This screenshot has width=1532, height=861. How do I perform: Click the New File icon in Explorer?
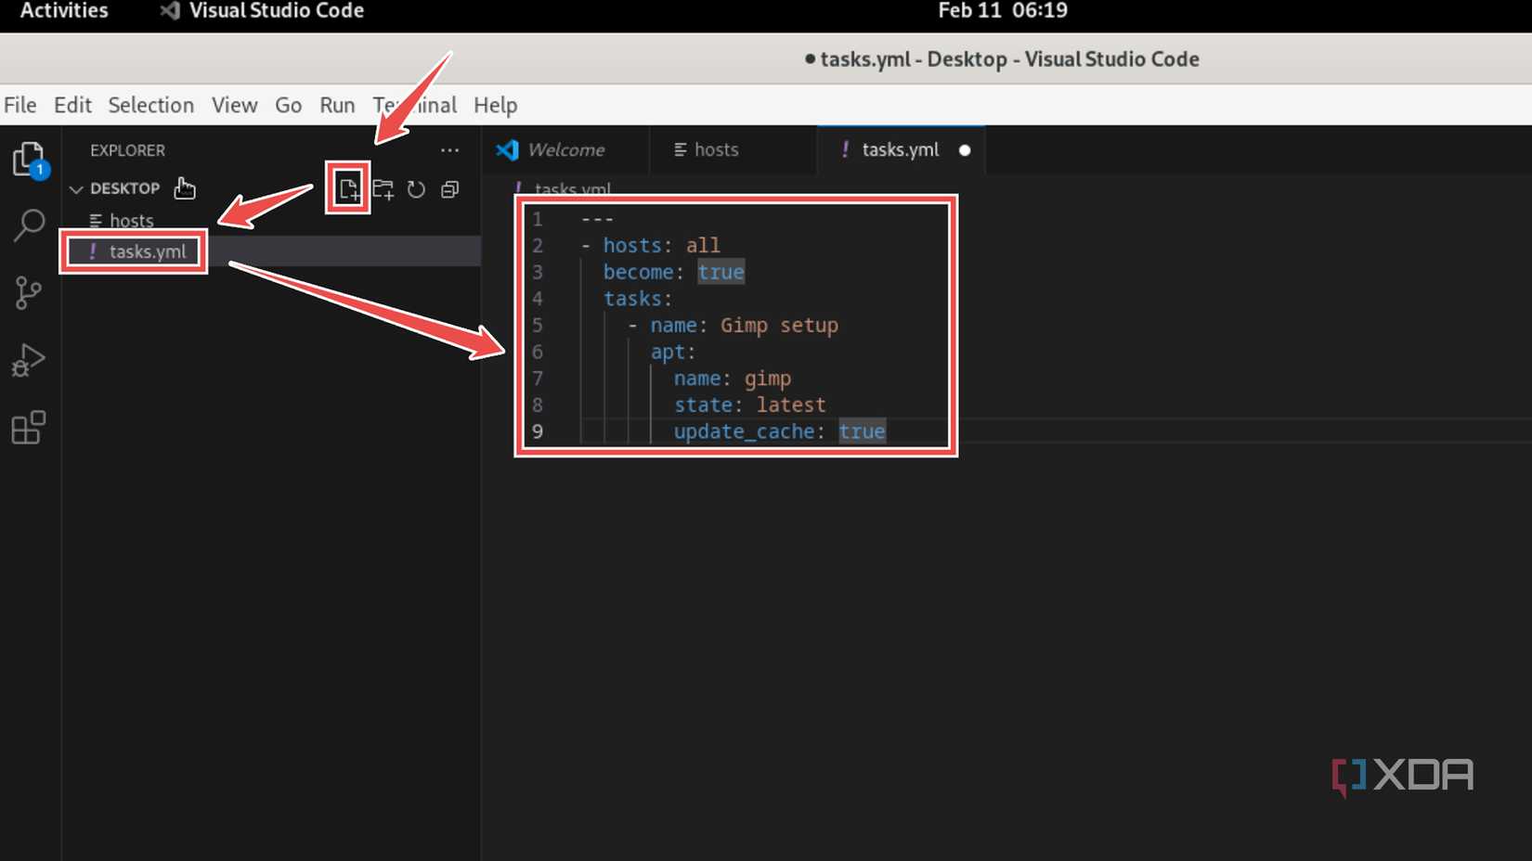348,189
